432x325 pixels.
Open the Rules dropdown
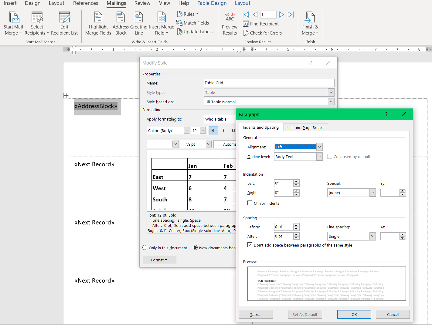point(188,14)
